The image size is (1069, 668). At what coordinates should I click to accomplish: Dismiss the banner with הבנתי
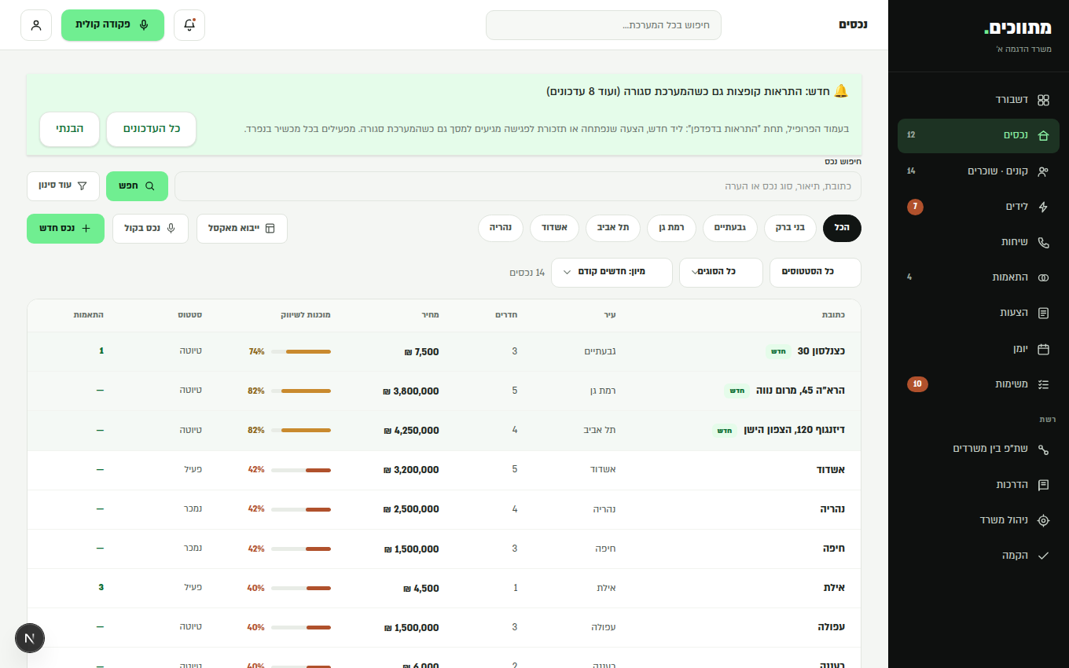click(70, 129)
